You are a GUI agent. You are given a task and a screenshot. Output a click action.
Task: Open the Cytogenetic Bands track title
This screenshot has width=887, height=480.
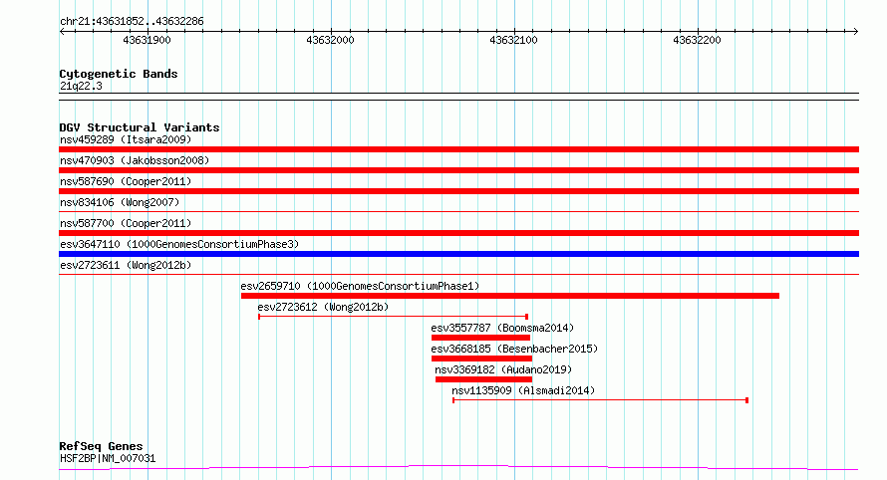(119, 74)
